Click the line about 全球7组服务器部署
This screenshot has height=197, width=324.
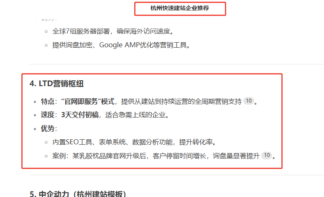pyautogui.click(x=112, y=31)
